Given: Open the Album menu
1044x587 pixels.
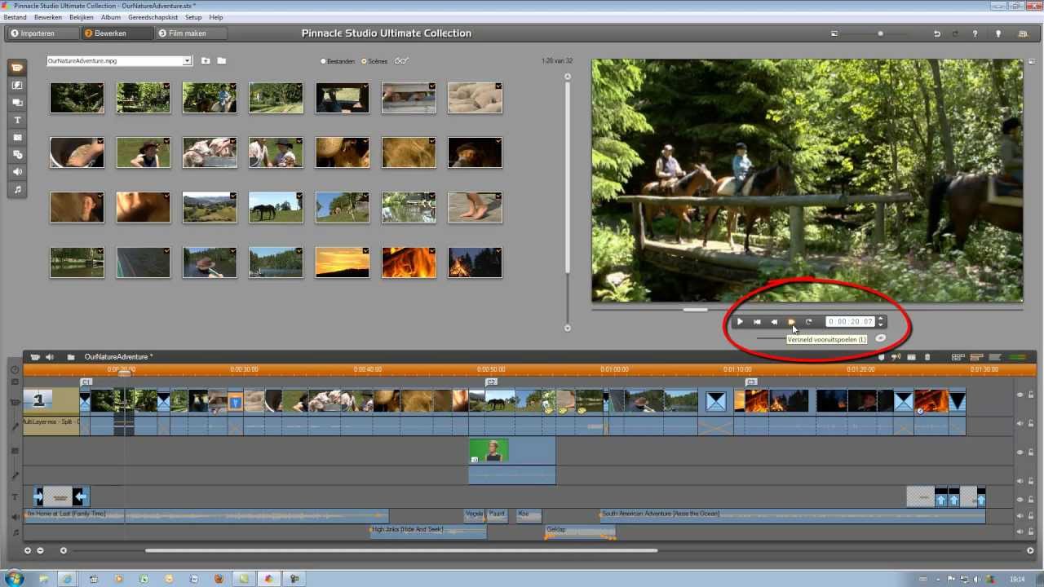Looking at the screenshot, I should point(111,17).
